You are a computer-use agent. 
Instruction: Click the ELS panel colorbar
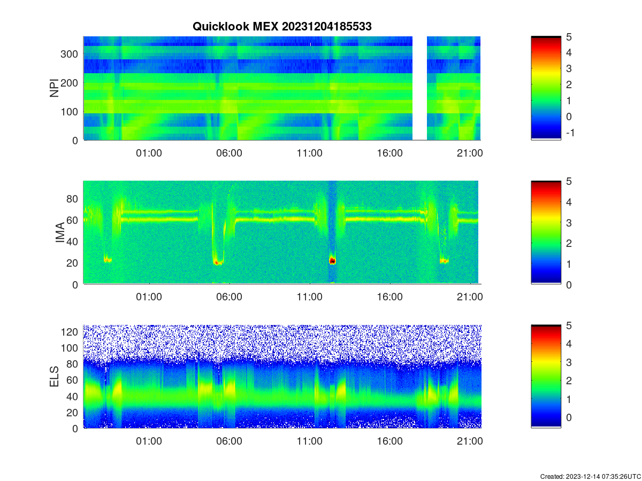pos(546,376)
